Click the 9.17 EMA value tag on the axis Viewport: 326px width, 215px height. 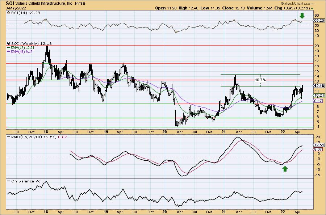click(x=318, y=101)
